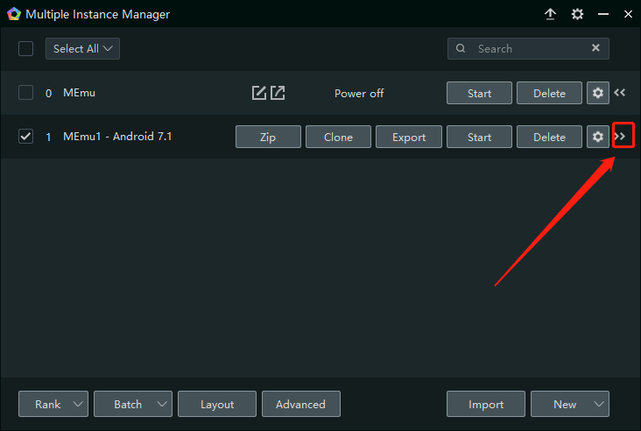This screenshot has width=641, height=431.
Task: Open settings gear for MEmu1 instance
Action: point(598,137)
